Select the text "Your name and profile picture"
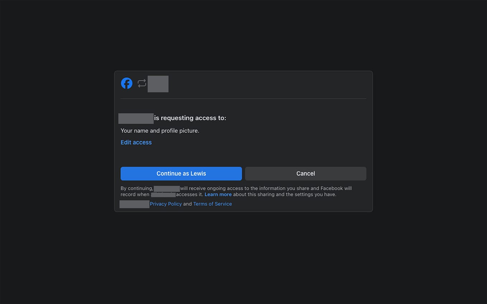 (160, 131)
